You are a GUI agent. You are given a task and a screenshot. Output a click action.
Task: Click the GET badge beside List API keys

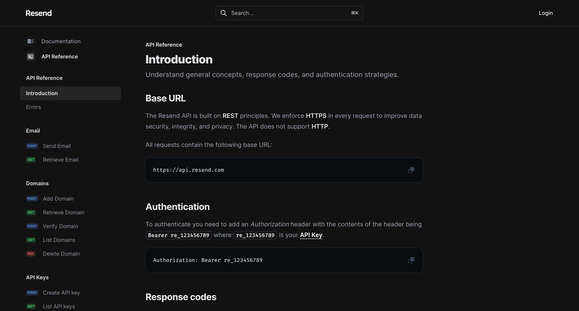tap(31, 306)
